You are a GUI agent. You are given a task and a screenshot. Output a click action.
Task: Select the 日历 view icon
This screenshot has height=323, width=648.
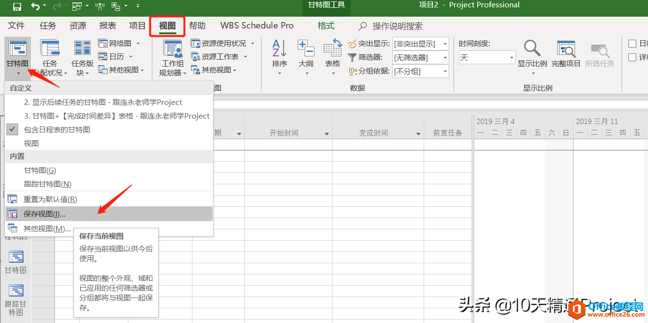point(103,56)
